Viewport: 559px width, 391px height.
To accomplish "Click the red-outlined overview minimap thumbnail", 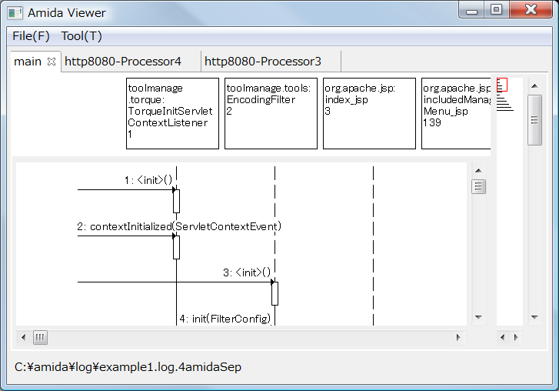I will (502, 85).
